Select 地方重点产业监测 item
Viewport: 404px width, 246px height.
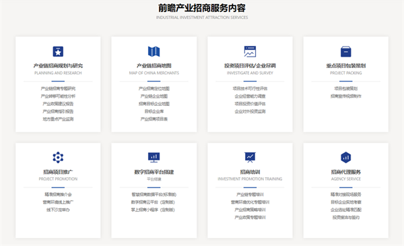(58, 119)
